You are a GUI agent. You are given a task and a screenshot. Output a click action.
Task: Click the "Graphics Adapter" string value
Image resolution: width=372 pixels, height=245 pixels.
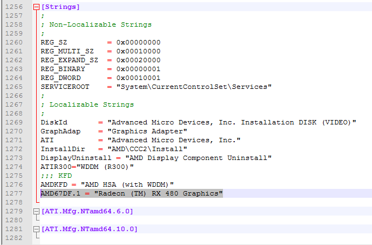[x=147, y=131]
